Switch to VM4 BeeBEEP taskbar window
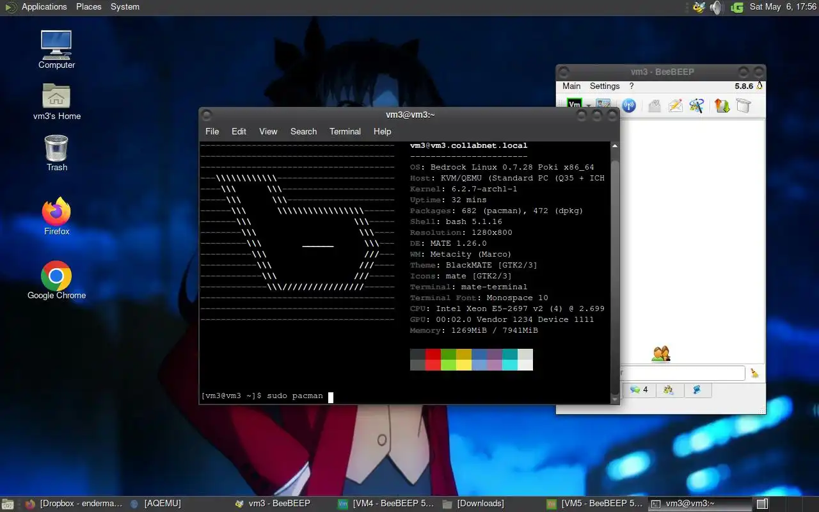Viewport: 819px width, 512px height. click(x=386, y=504)
